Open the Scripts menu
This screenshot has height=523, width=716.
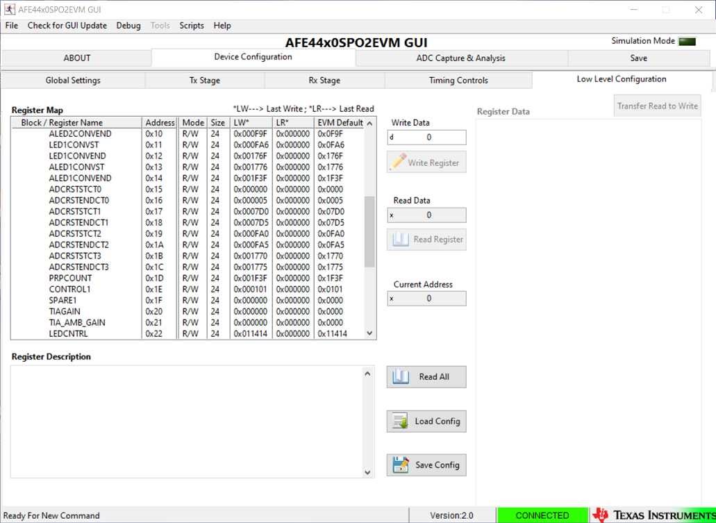pyautogui.click(x=192, y=26)
